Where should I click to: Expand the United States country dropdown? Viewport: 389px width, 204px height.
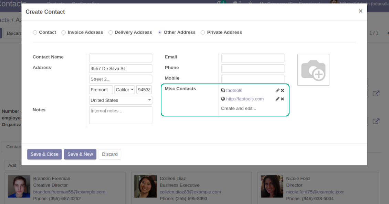pyautogui.click(x=120, y=100)
